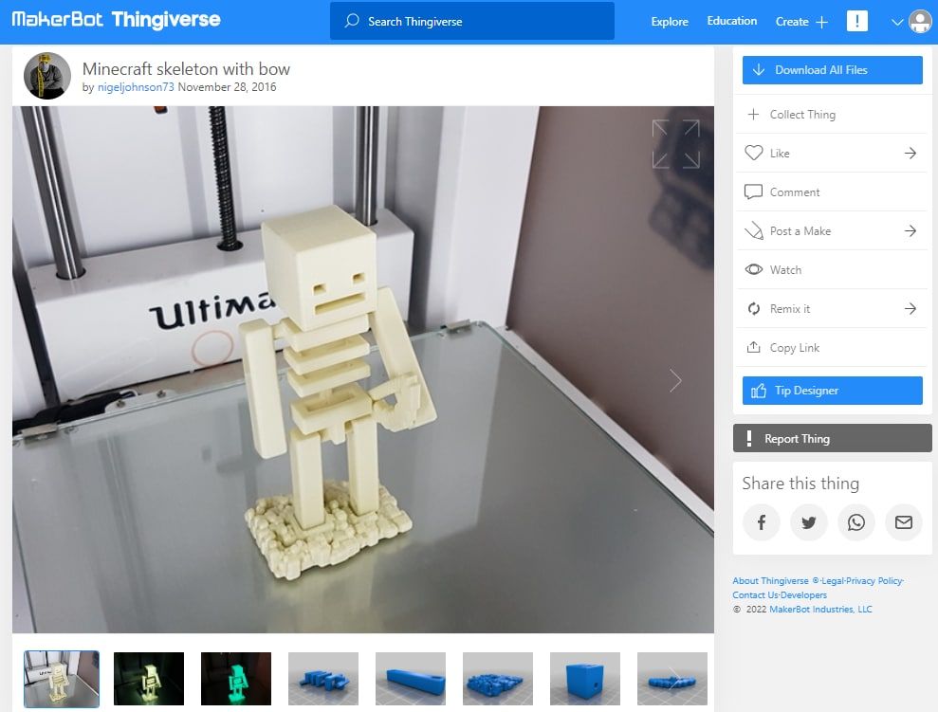Click the Download All Files button
938x712 pixels.
click(832, 69)
